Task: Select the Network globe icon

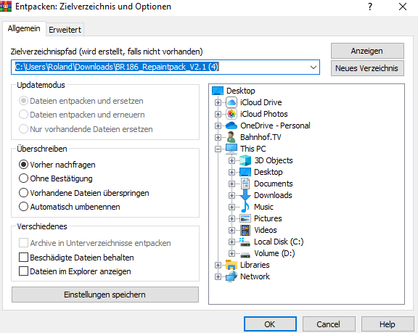Action: point(231,276)
